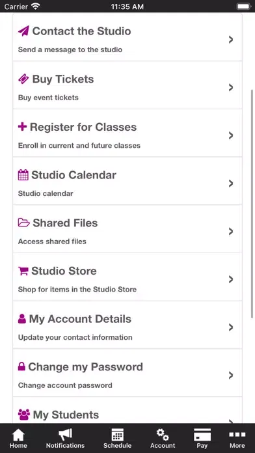This screenshot has width=255, height=453.
Task: Switch to the Home tab
Action: coord(18,438)
